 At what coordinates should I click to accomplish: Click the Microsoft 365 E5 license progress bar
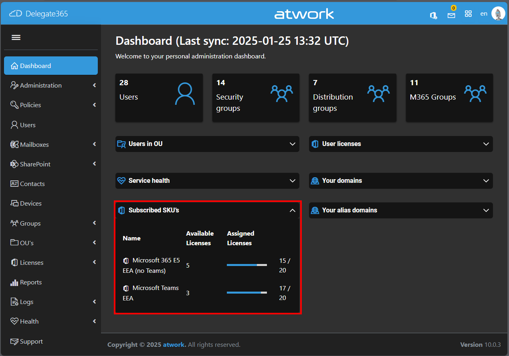(x=247, y=265)
